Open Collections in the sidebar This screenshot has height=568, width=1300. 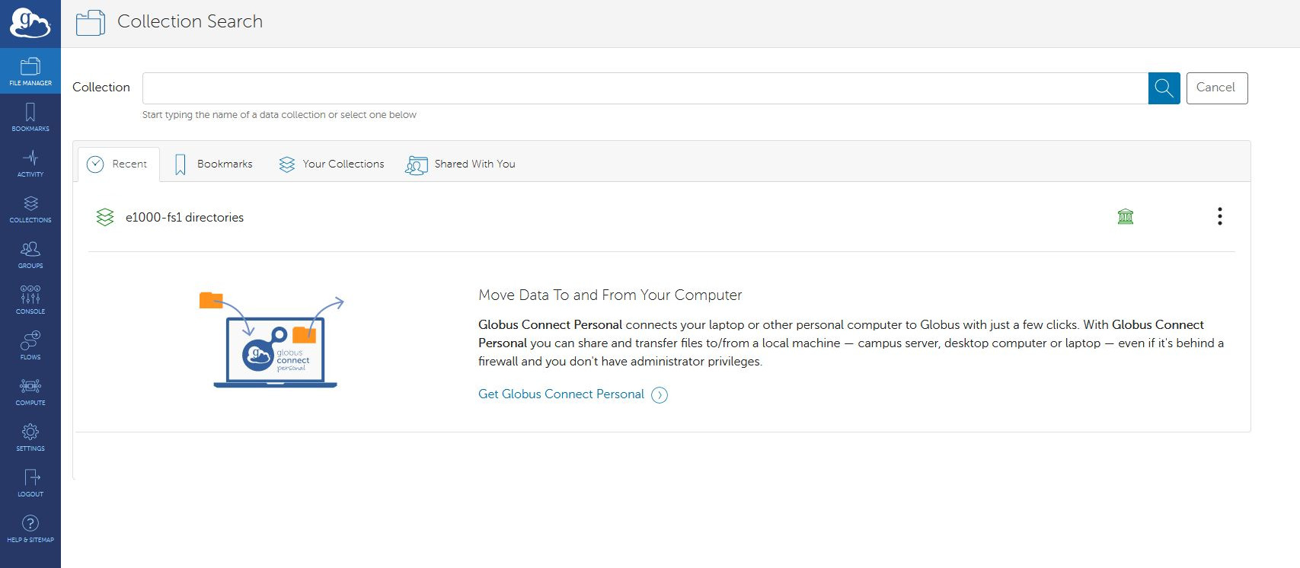(30, 209)
